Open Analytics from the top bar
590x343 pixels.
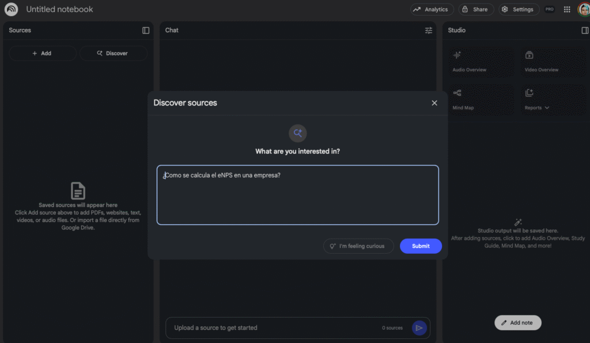coord(432,9)
